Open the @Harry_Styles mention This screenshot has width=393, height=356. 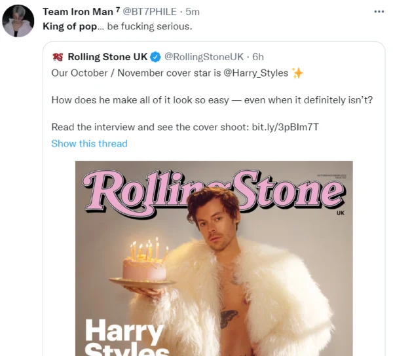pyautogui.click(x=256, y=73)
